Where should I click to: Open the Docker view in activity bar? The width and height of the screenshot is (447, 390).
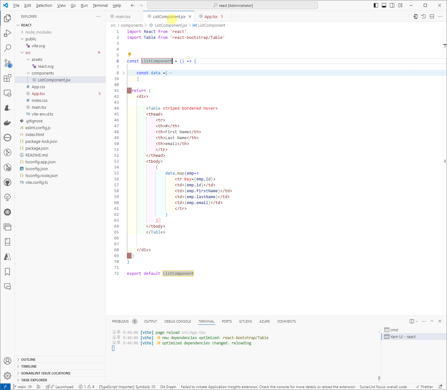click(x=7, y=123)
